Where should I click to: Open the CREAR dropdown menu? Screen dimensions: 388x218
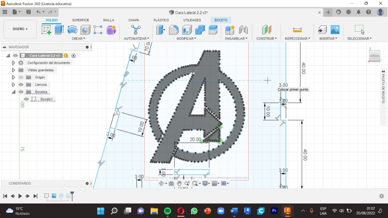click(79, 38)
